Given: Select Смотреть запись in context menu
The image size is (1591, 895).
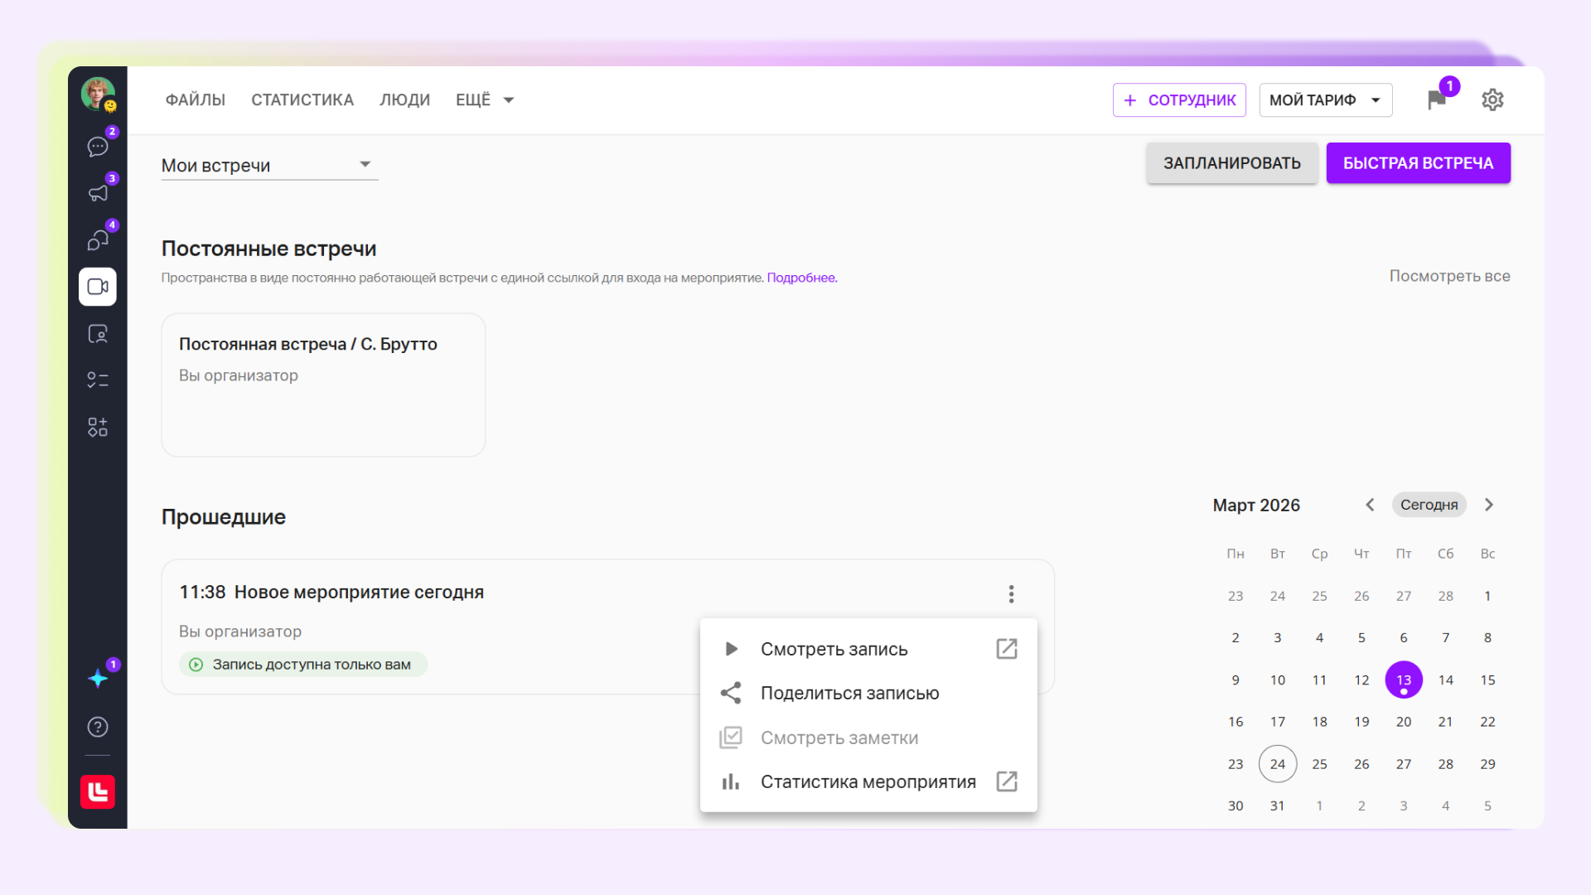Looking at the screenshot, I should 834,649.
